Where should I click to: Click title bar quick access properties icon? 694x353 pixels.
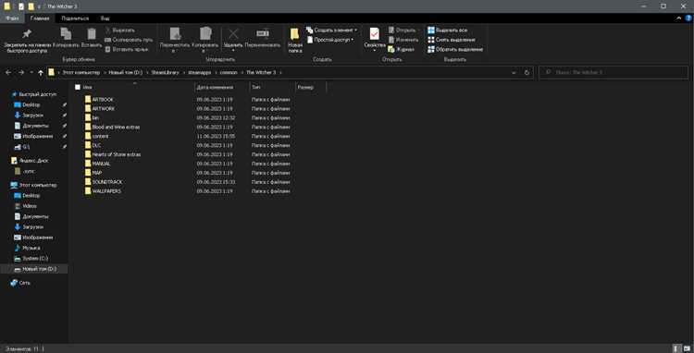[x=20, y=6]
